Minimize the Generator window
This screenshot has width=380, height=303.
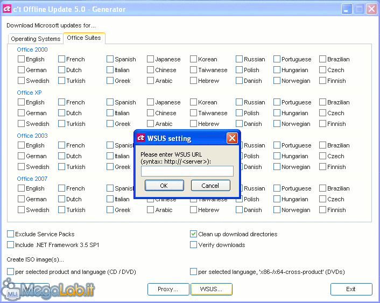[346, 9]
